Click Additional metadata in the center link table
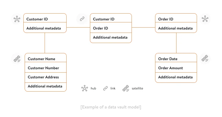This screenshot has width=222, height=117. pyautogui.click(x=110, y=37)
